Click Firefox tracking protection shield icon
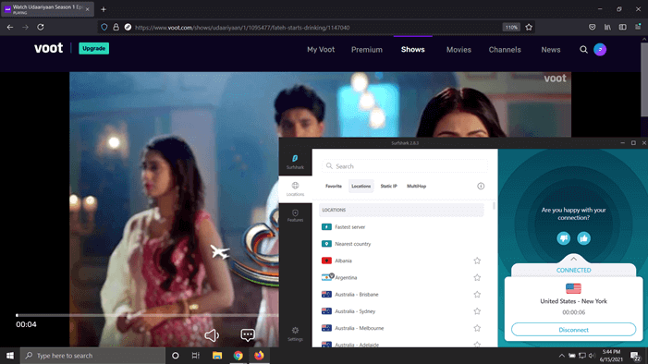648x364 pixels. (x=104, y=28)
